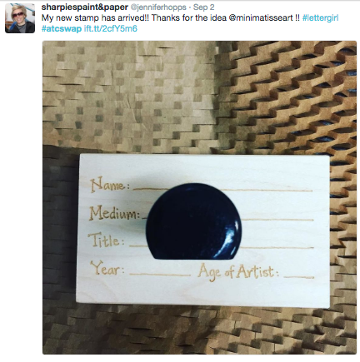Click the engraved 'Year:' label in photo
The height and width of the screenshot is (362, 360).
pyautogui.click(x=107, y=268)
